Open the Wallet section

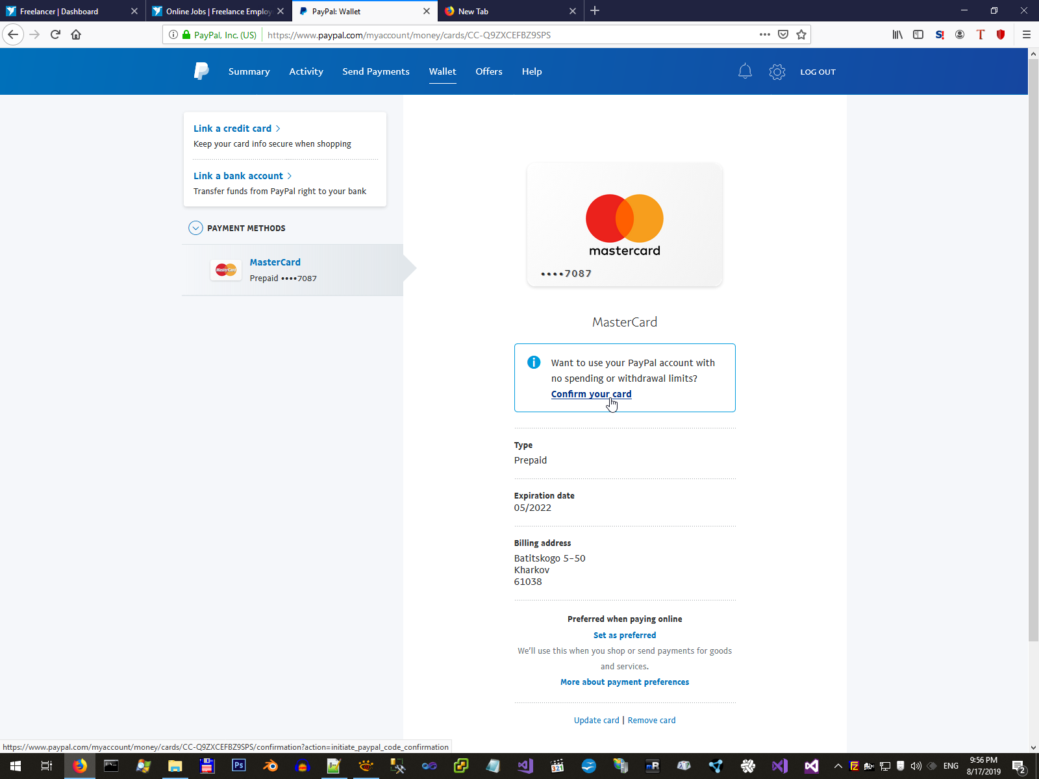442,71
